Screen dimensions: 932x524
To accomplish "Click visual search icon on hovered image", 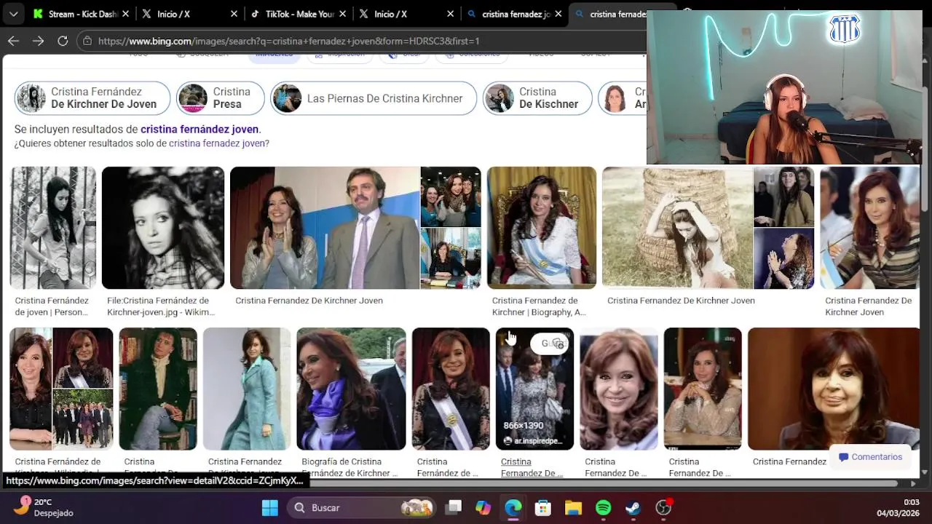I will pyautogui.click(x=558, y=344).
